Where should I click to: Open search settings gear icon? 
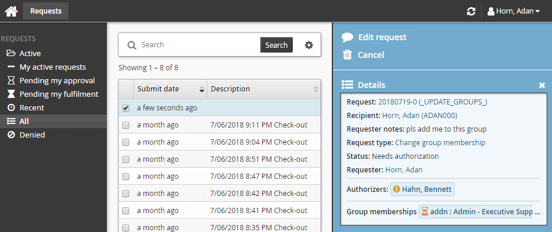click(309, 45)
